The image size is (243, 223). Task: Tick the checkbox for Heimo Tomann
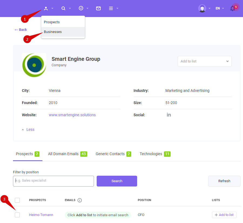coord(17,215)
